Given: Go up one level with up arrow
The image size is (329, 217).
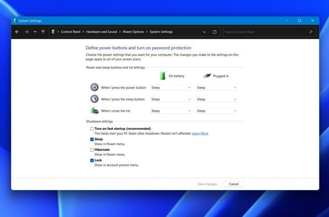Looking at the screenshot, I should (x=43, y=32).
